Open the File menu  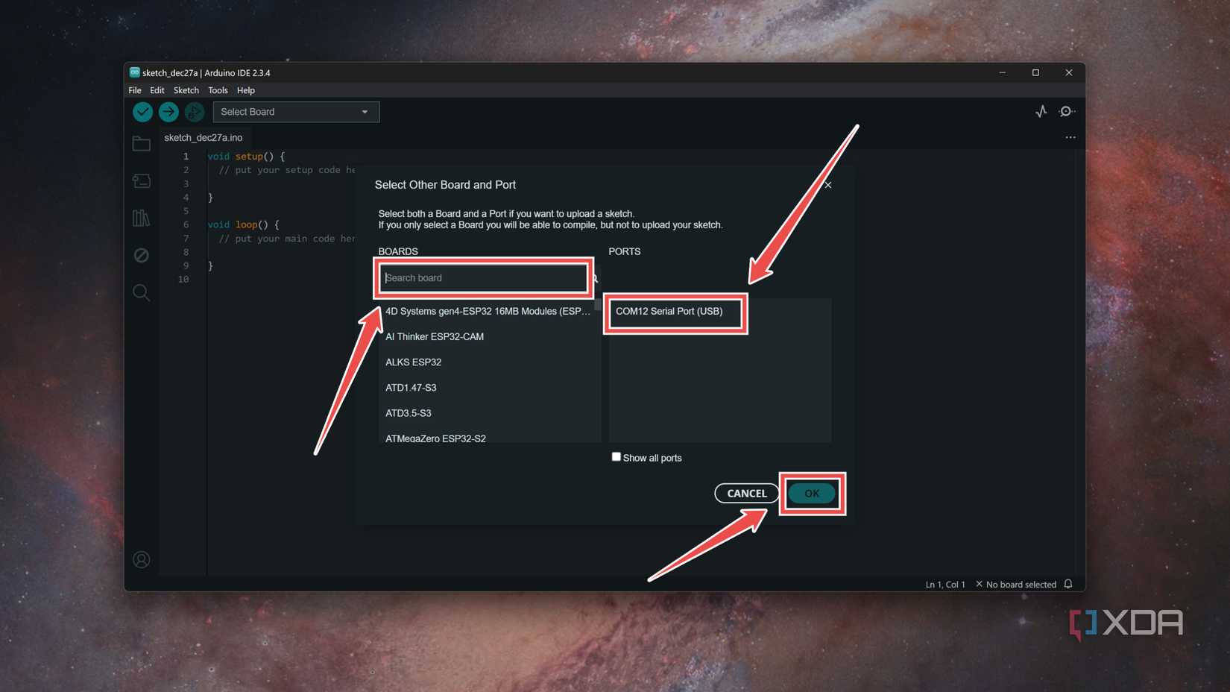(135, 90)
